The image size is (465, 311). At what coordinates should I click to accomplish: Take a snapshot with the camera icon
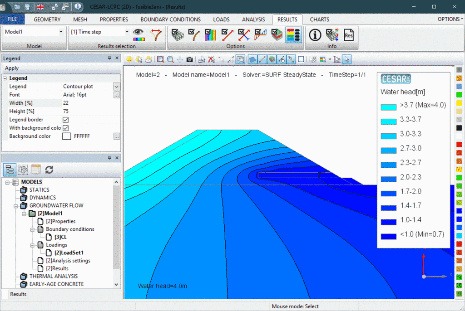[x=189, y=59]
